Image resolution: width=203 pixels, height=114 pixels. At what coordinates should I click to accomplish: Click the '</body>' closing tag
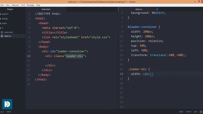pyautogui.click(x=44, y=75)
